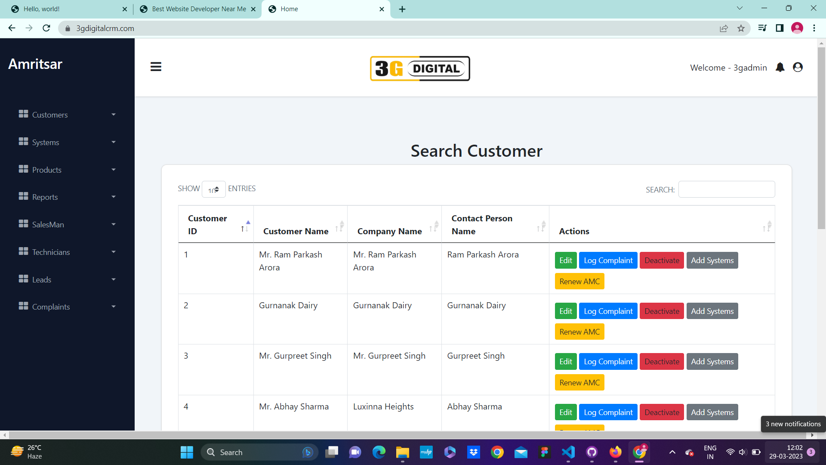Add Systems for Mr. Abhay Sharma
Image resolution: width=826 pixels, height=465 pixels.
click(712, 412)
